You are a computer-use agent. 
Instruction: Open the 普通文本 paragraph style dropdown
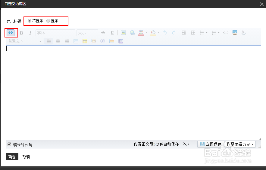click(x=25, y=41)
